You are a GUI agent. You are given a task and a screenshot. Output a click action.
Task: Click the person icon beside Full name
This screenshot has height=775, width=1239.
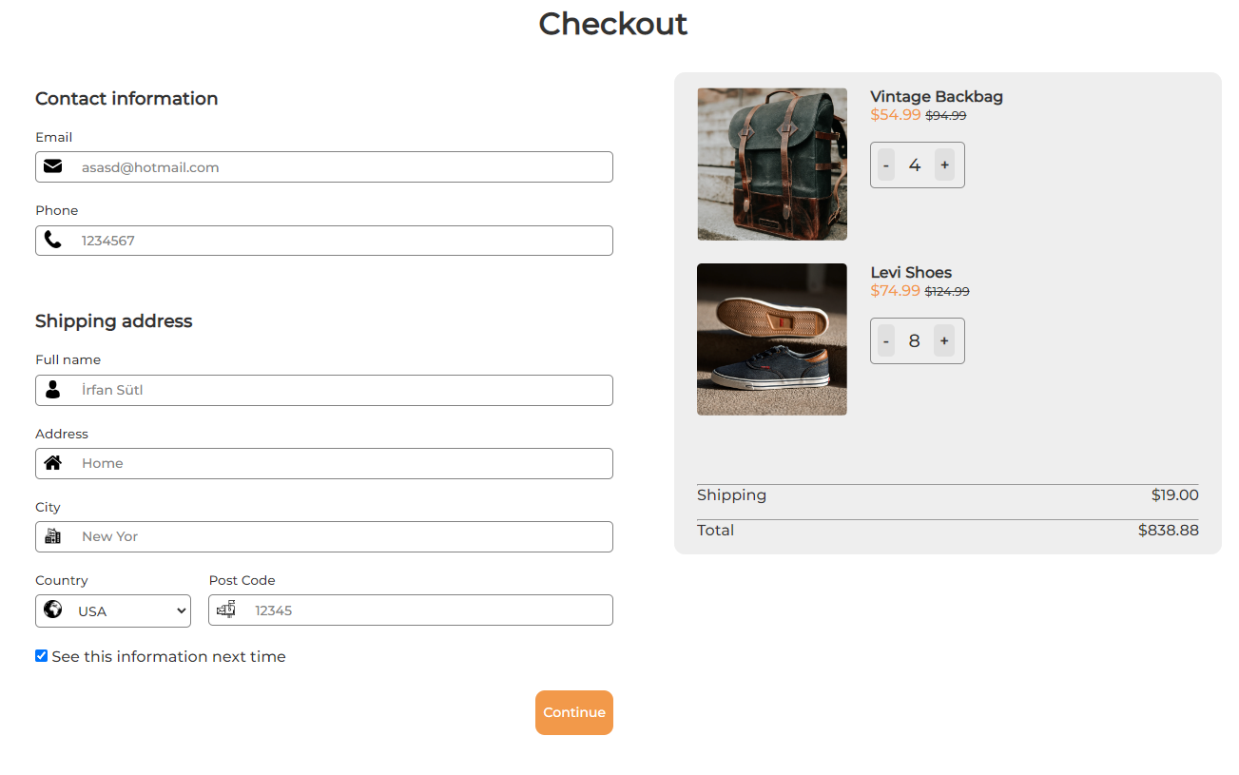pos(53,390)
